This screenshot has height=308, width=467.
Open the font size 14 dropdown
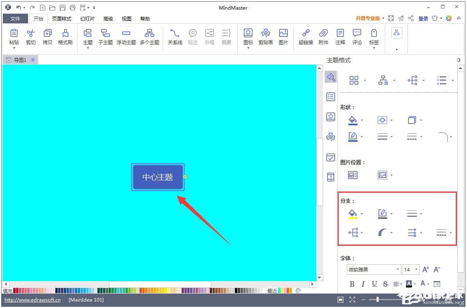[x=416, y=269]
